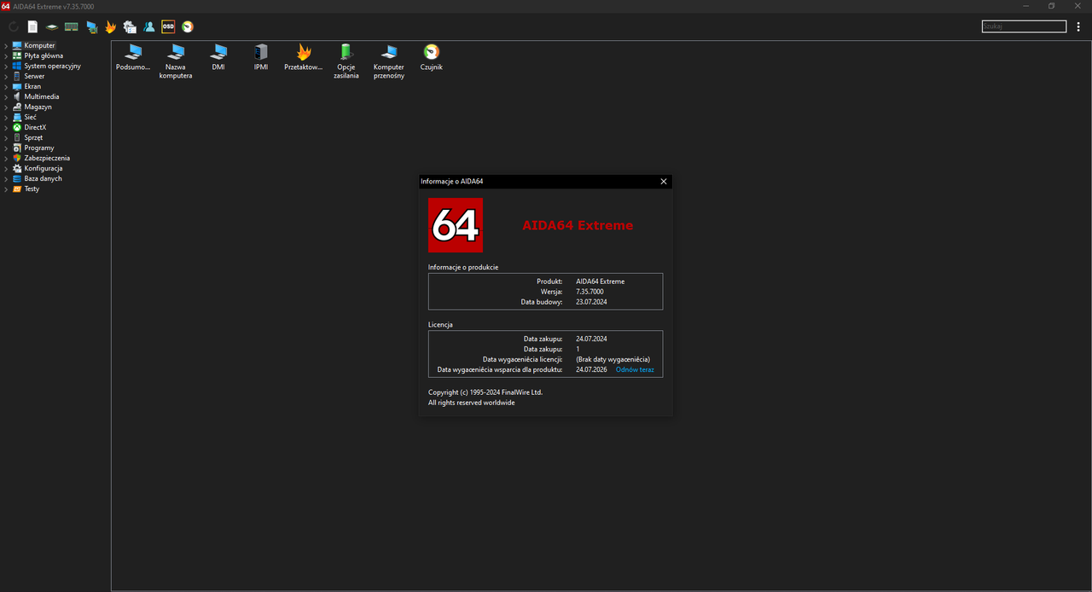Image resolution: width=1092 pixels, height=592 pixels.
Task: Expand the Ekran tree node
Action: click(x=6, y=86)
